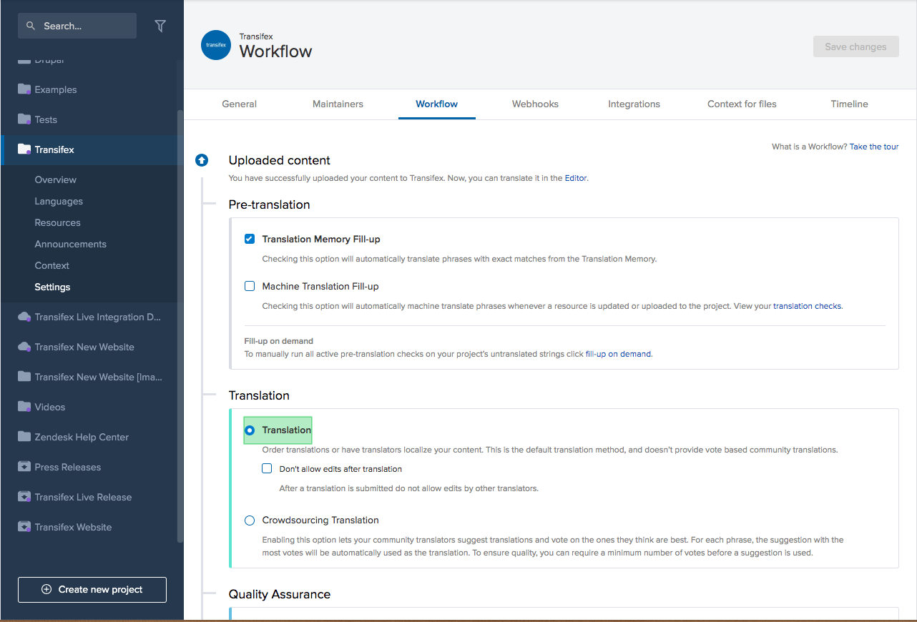Open the Editor link
Viewport: 917px width, 622px height.
(x=576, y=178)
